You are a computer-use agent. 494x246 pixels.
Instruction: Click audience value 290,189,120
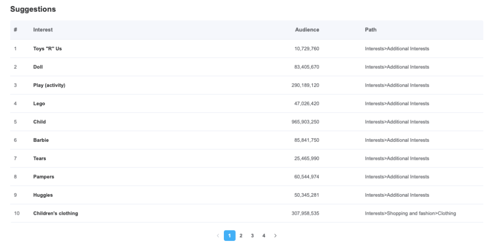[305, 85]
